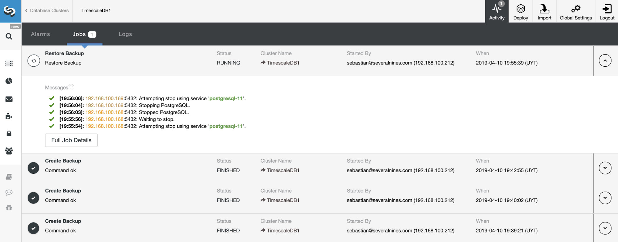Collapse the Restore Backup job details
618x242 pixels.
coord(605,61)
